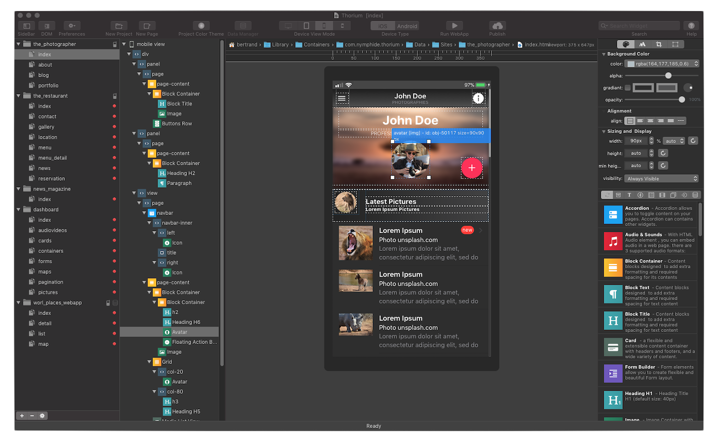Viewport: 718px width, 448px height.
Task: Select the Android device type
Action: point(407,26)
